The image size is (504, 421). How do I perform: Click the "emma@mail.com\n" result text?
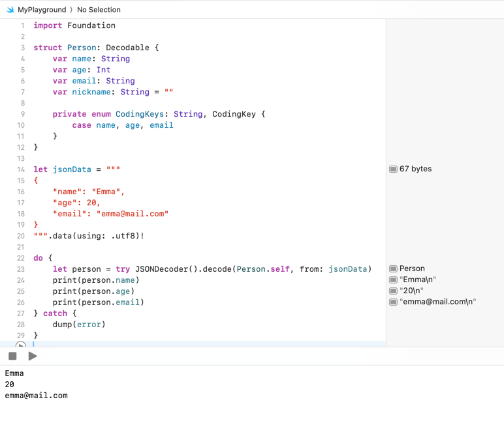[x=438, y=302]
